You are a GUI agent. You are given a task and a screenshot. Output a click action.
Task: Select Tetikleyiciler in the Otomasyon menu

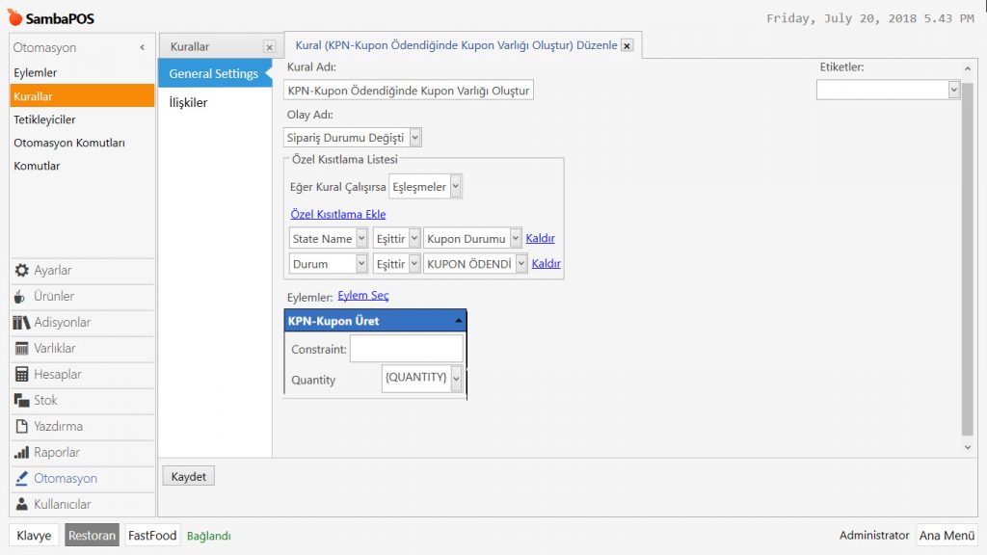point(44,119)
